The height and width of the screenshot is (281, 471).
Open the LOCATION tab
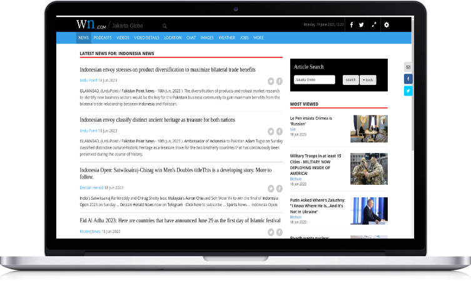point(173,38)
